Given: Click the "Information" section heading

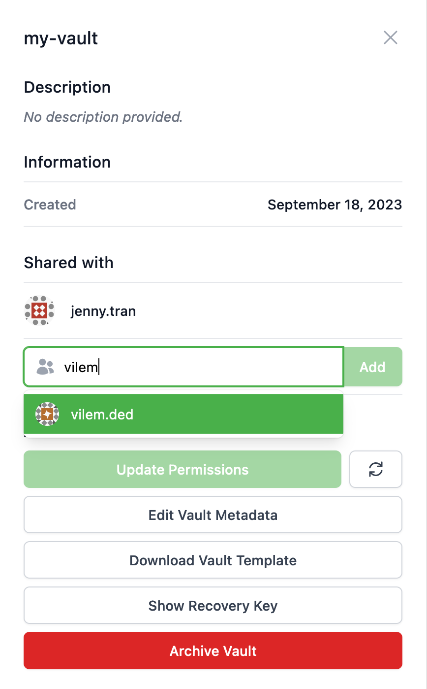Looking at the screenshot, I should pos(67,162).
